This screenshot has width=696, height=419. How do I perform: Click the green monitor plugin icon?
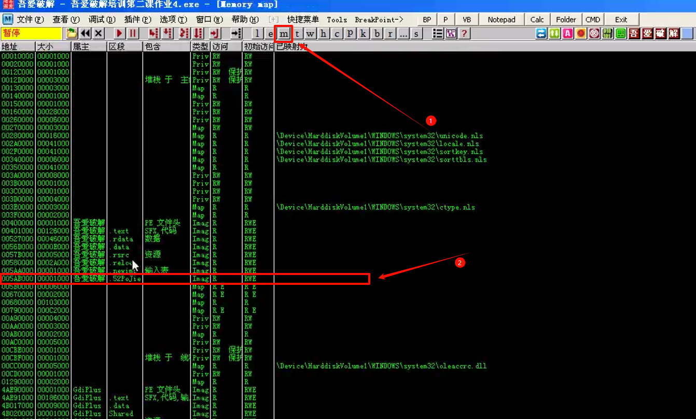point(621,33)
